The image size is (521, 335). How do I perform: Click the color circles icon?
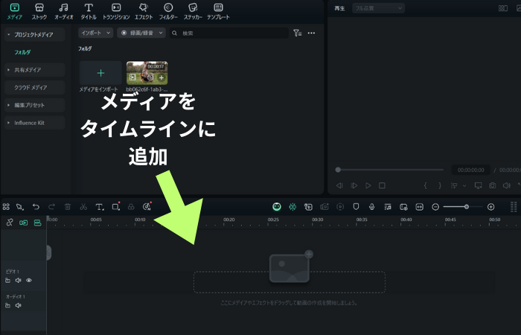tap(131, 207)
